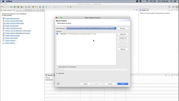Screen dimensions: 179x101
Task: Click Create a Java EE EAR project link
Action: tap(14, 21)
